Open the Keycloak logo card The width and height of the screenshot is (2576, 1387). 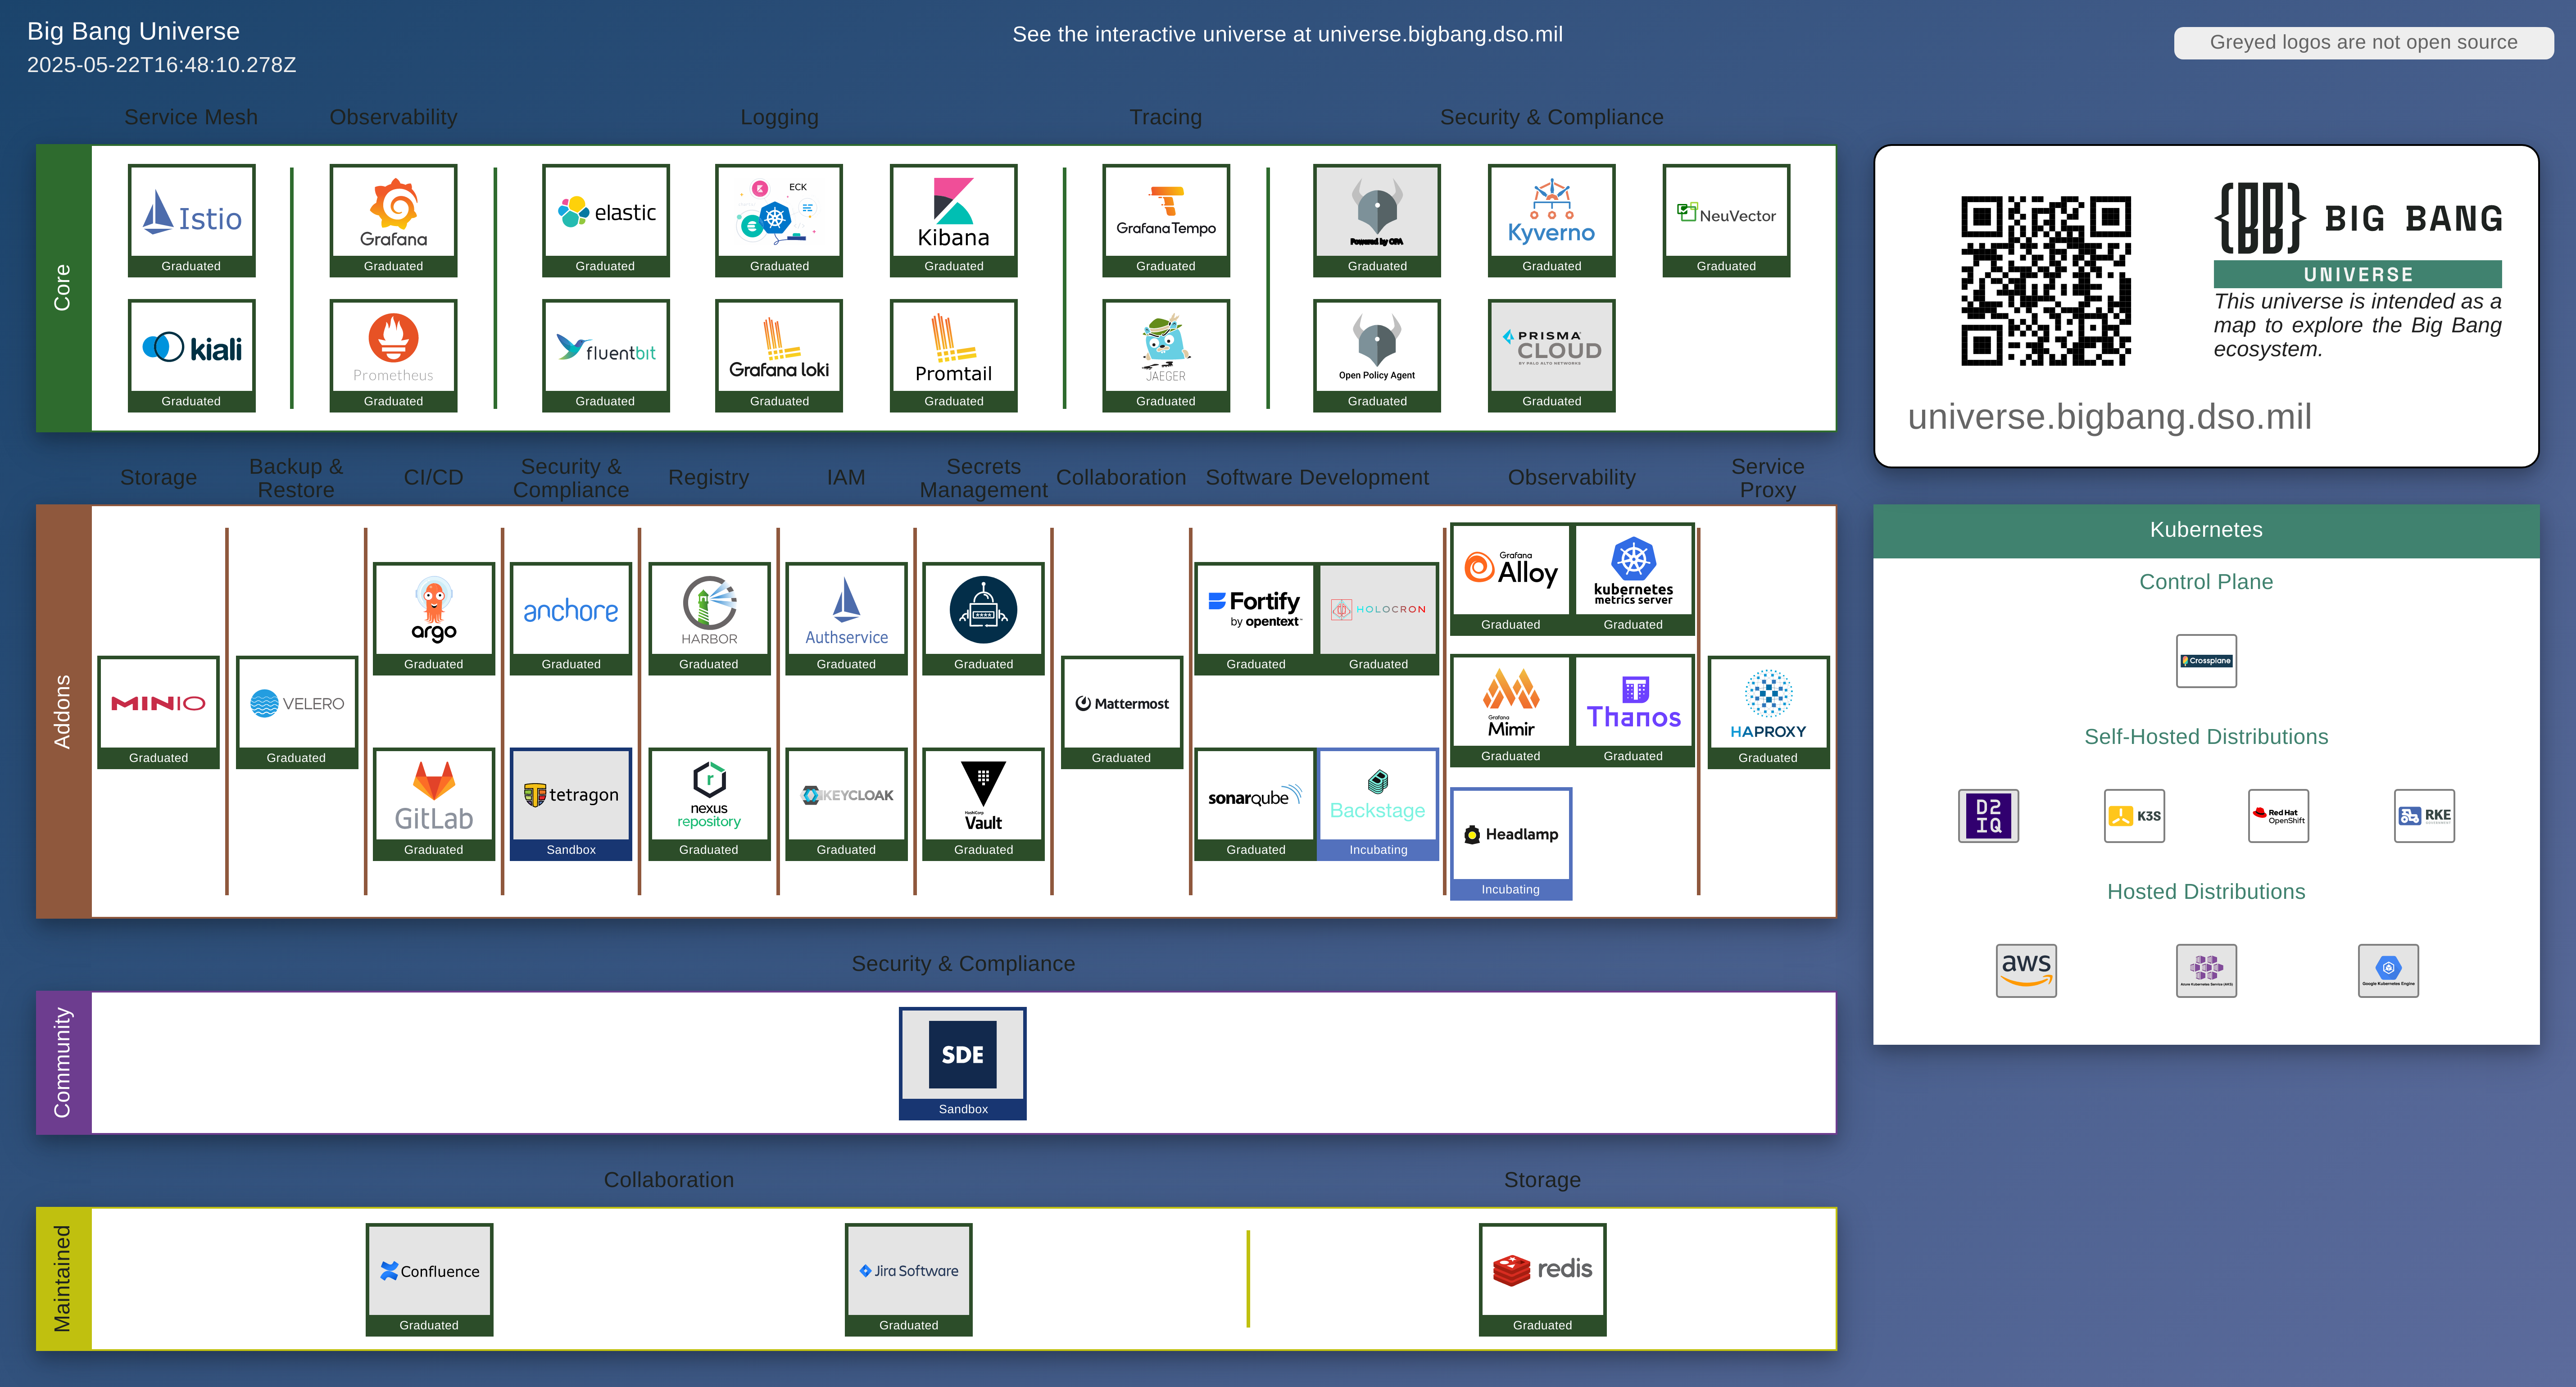click(846, 804)
